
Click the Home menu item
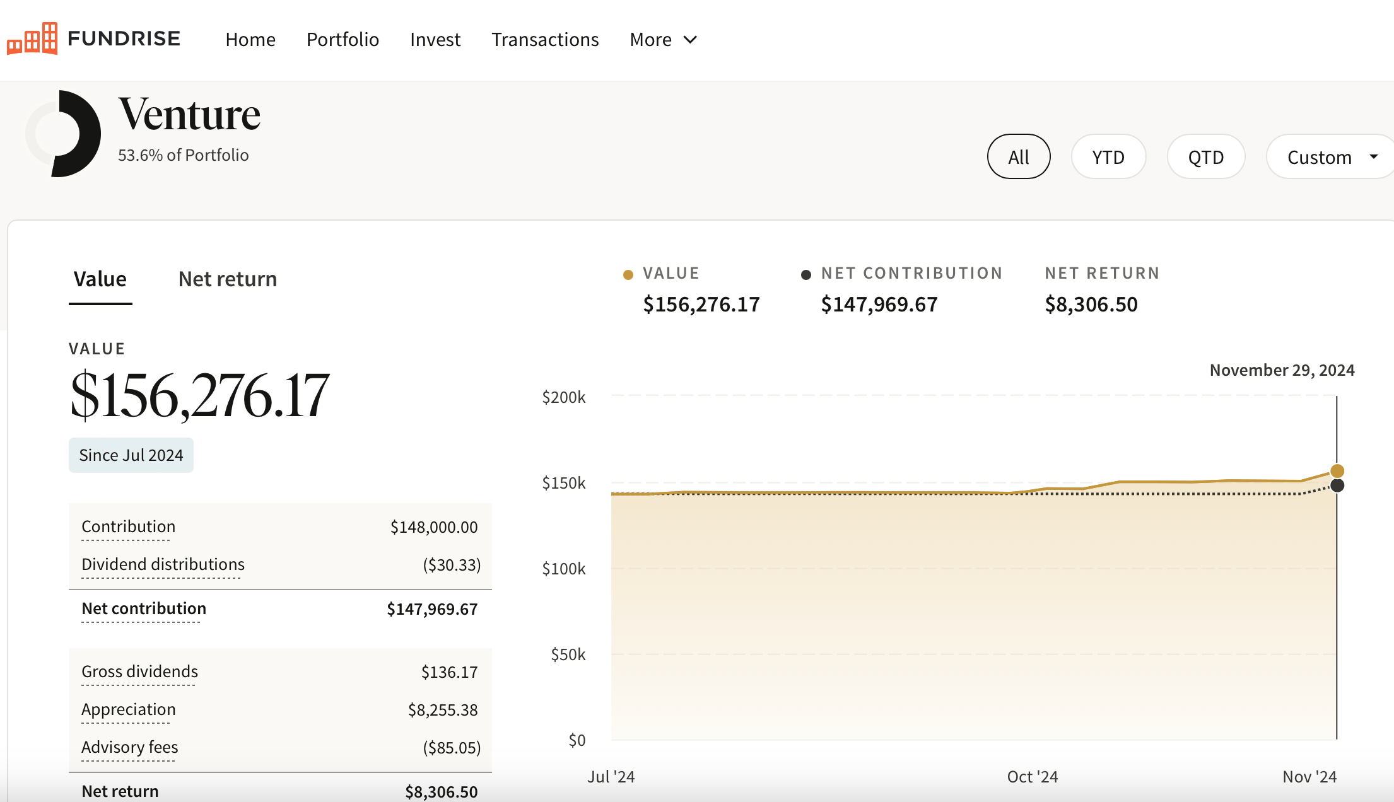tap(249, 39)
